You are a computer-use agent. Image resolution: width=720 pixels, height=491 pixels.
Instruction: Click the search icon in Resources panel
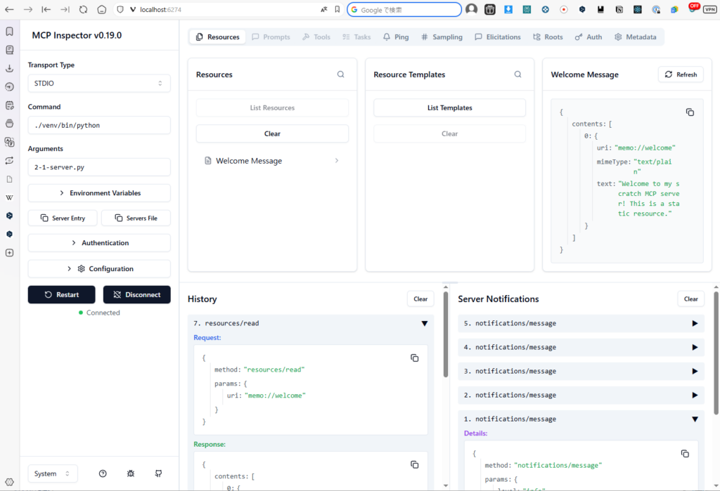click(x=341, y=74)
